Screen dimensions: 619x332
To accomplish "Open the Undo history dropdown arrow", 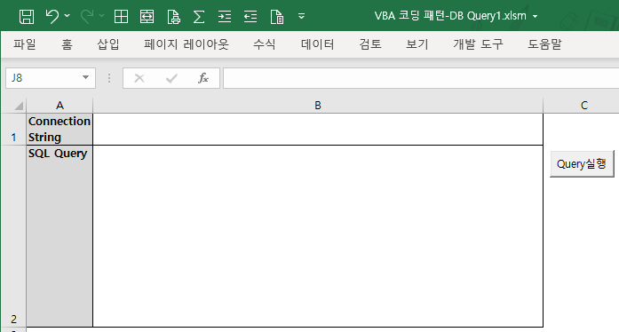I will (x=67, y=16).
